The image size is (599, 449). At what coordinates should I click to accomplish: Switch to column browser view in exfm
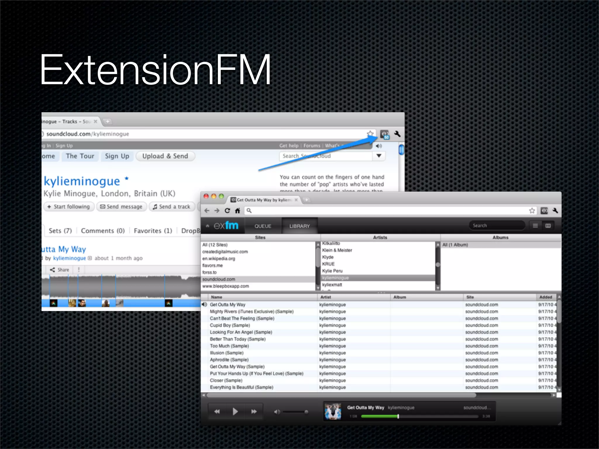point(548,226)
